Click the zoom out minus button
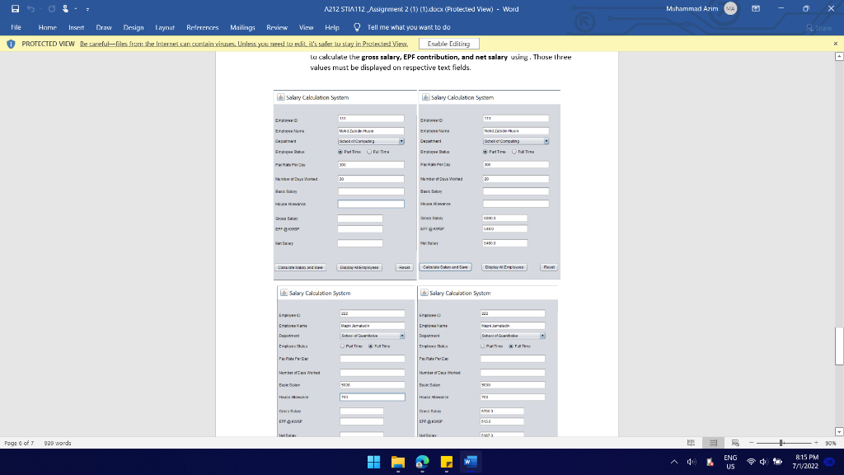 tap(752, 443)
